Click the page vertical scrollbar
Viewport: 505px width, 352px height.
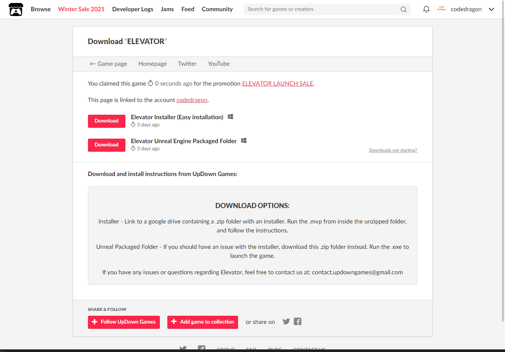pyautogui.click(x=503, y=161)
